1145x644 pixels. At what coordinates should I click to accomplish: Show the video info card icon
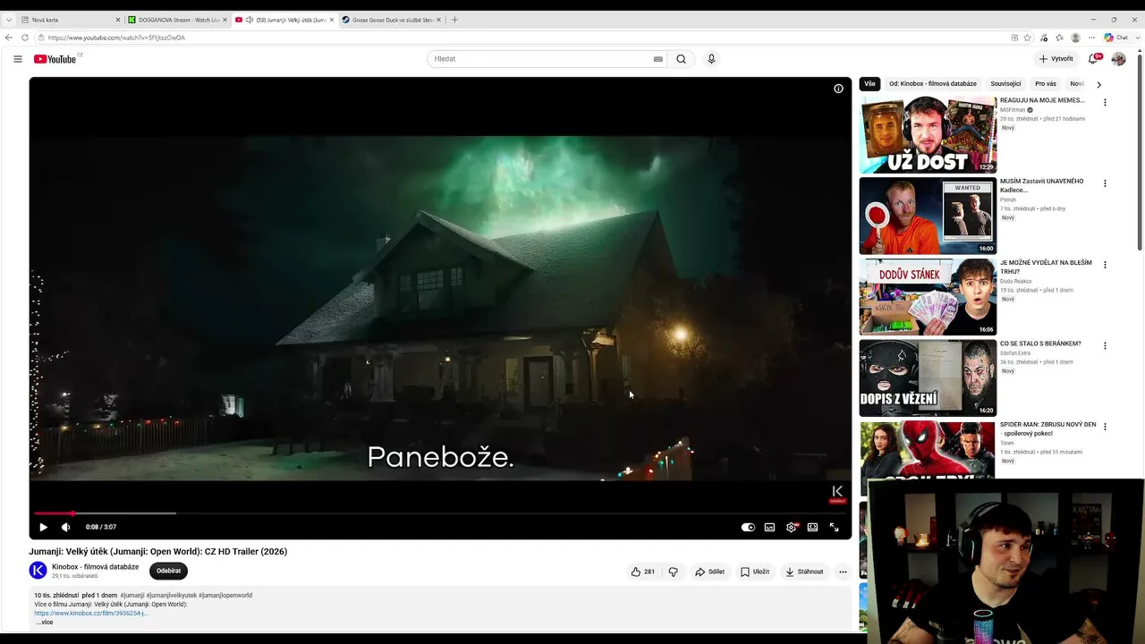pyautogui.click(x=838, y=89)
